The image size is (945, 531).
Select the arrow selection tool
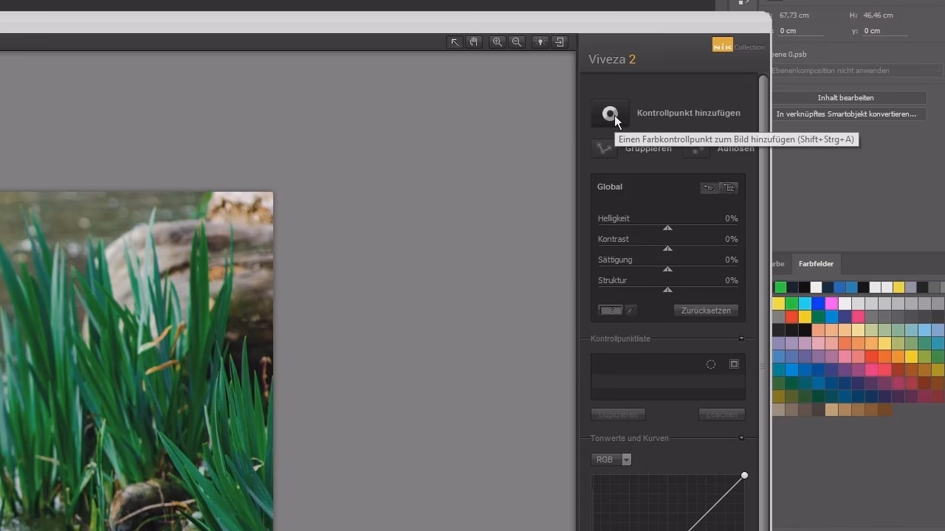454,42
